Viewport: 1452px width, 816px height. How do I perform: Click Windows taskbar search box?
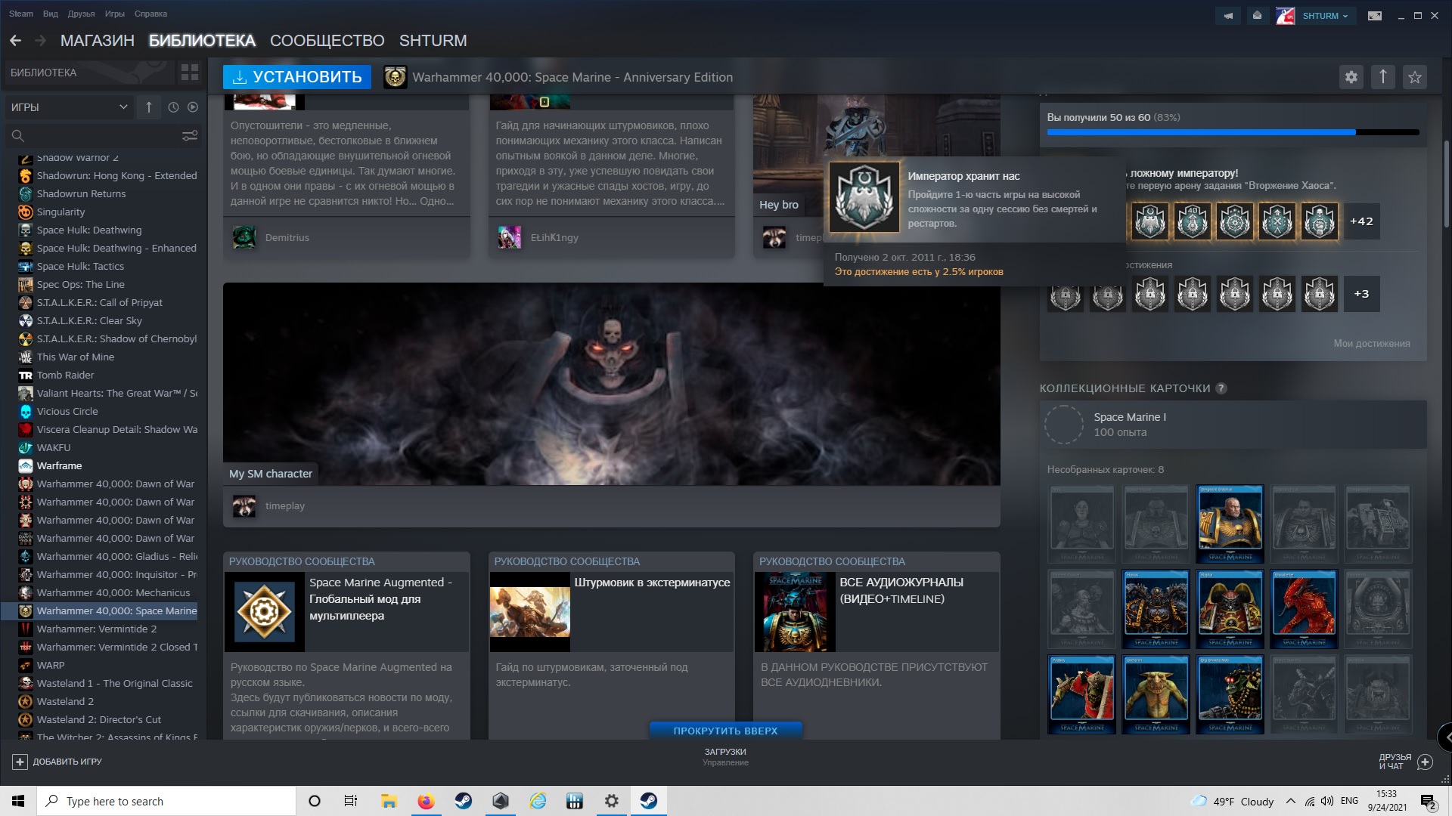tap(166, 801)
